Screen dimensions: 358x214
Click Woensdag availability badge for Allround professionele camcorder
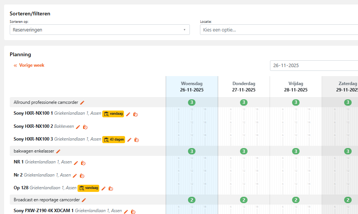click(x=192, y=102)
